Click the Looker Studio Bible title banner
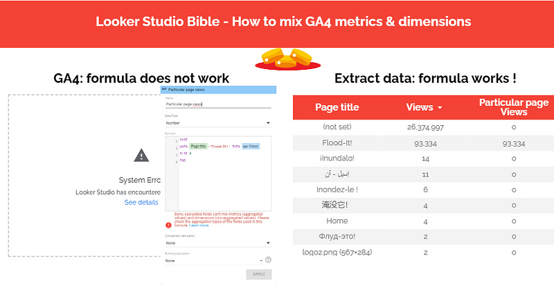The image size is (554, 305). (283, 21)
